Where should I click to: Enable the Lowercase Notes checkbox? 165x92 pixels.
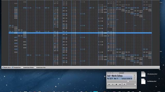tap(22, 67)
